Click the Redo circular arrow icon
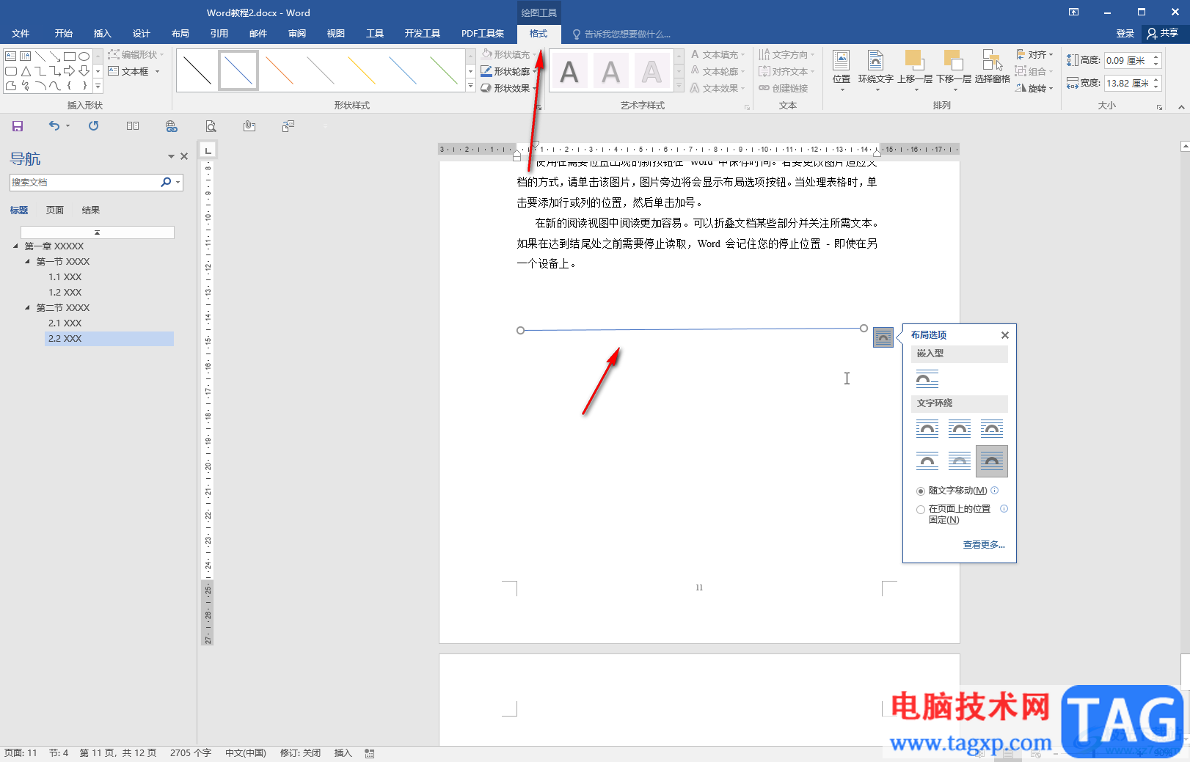1190x762 pixels. pyautogui.click(x=93, y=125)
